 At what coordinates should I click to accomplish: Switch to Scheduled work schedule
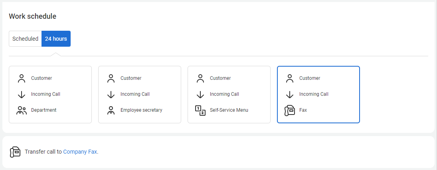pyautogui.click(x=25, y=39)
